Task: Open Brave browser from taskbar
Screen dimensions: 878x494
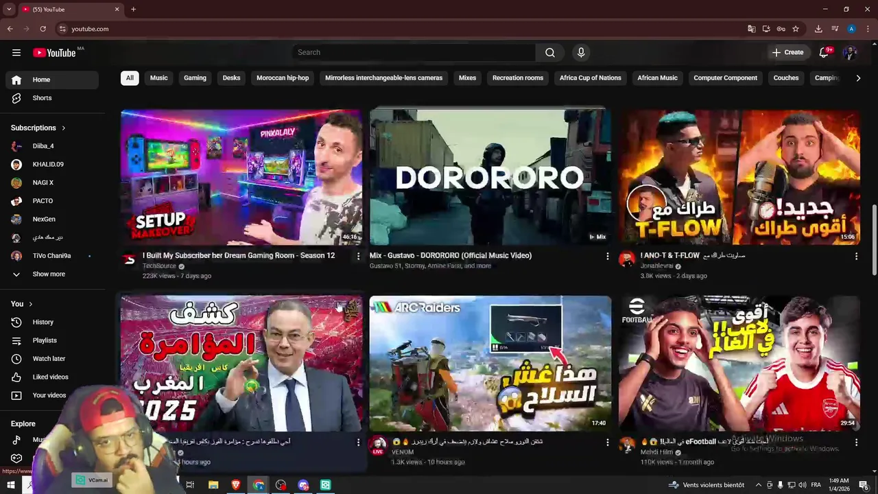Action: tap(236, 485)
